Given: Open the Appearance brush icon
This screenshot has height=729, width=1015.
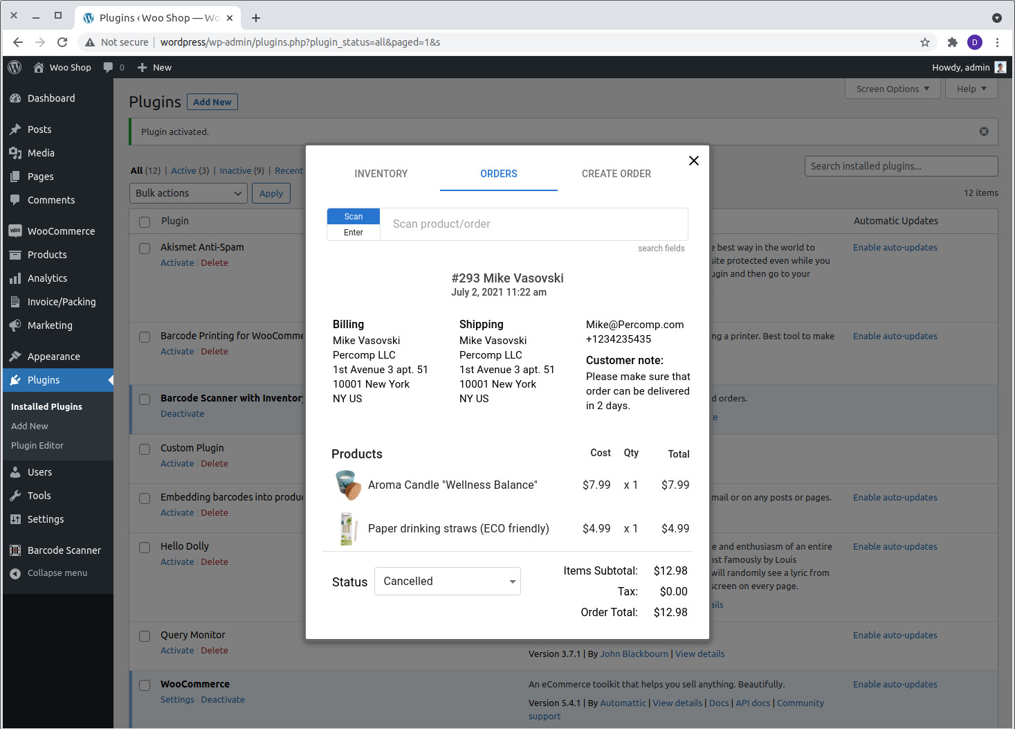Looking at the screenshot, I should 15,357.
